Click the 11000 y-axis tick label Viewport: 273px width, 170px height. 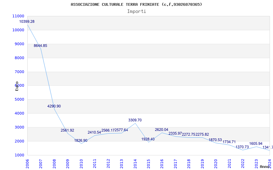(18, 16)
